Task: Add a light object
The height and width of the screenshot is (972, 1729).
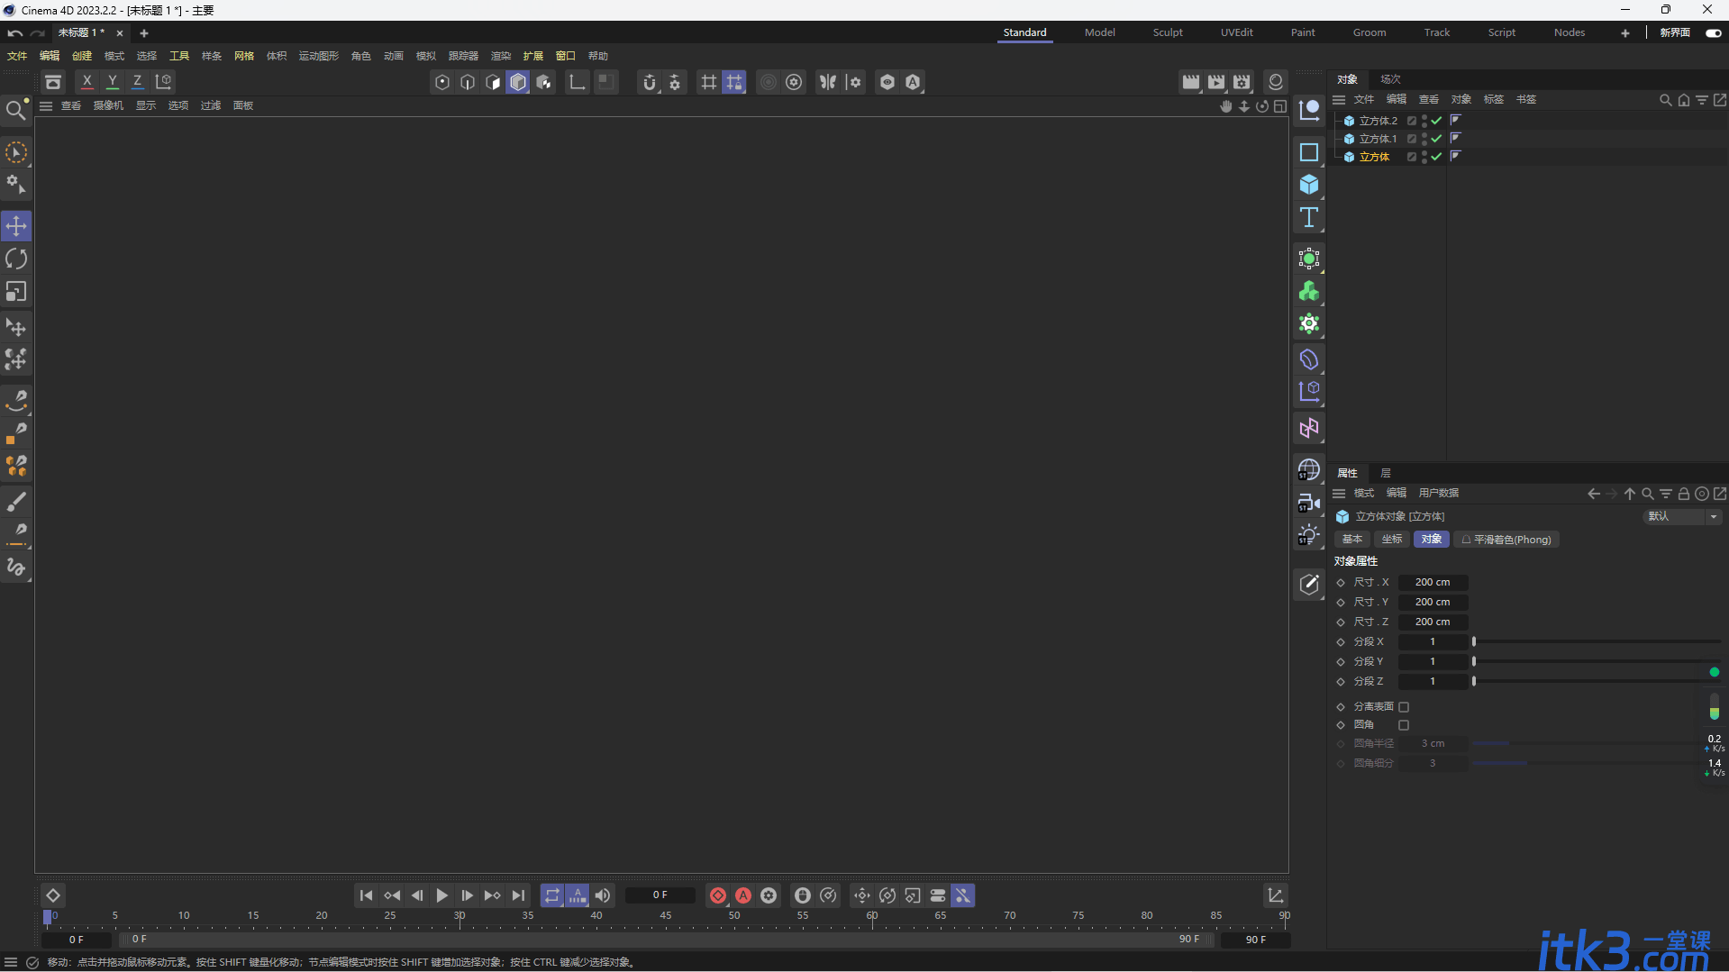Action: [x=1309, y=535]
